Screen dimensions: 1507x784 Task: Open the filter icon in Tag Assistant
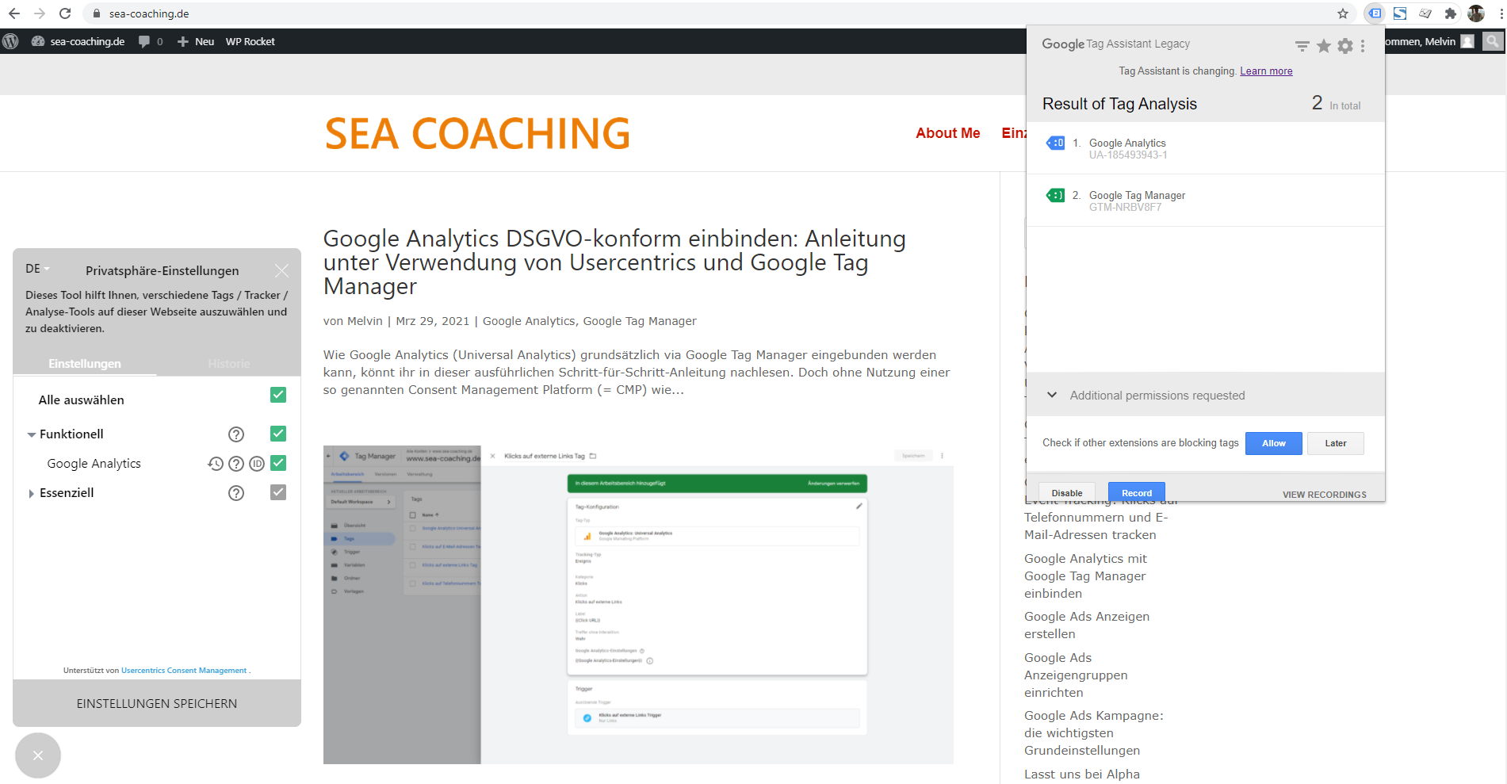pos(1302,46)
